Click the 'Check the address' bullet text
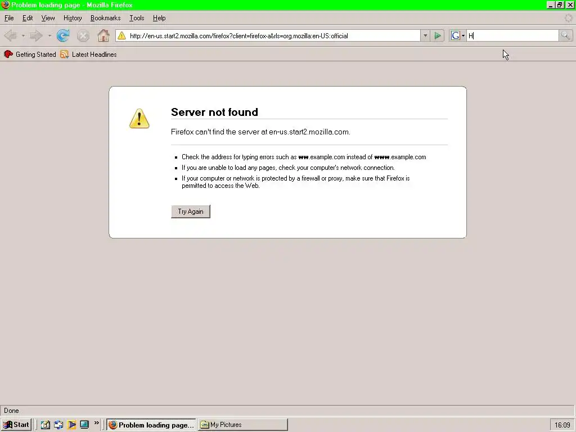Screen dimensions: 576x432 click(x=304, y=157)
